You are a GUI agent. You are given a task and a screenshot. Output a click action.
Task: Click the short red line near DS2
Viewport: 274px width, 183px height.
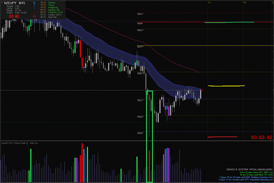(222, 137)
